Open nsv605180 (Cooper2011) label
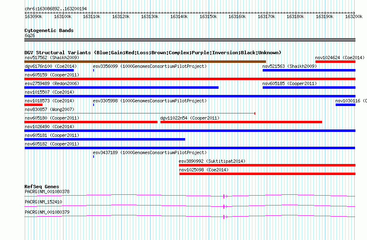The height and width of the screenshot is (240, 367). click(52, 118)
